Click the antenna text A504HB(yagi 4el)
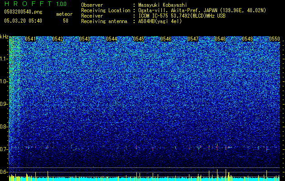The width and height of the screenshot is (285, 181). point(160,21)
